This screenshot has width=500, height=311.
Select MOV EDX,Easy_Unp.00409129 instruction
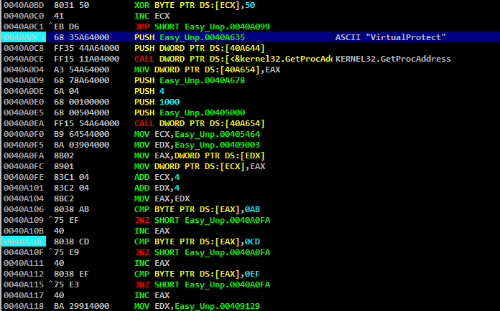pos(197,306)
